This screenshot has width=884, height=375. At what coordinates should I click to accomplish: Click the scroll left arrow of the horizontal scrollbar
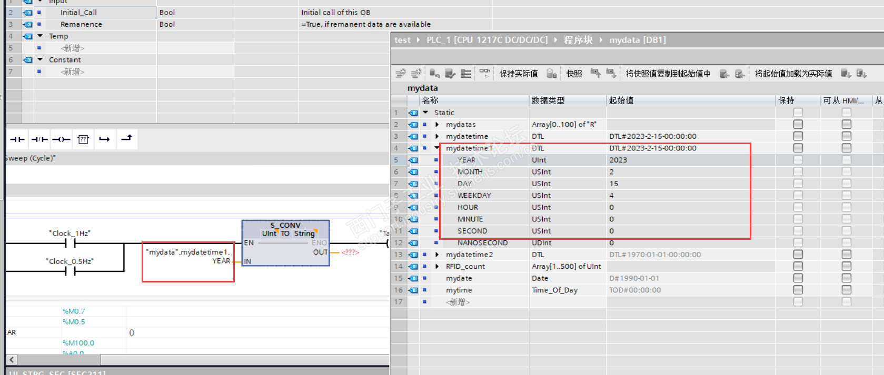click(x=12, y=360)
